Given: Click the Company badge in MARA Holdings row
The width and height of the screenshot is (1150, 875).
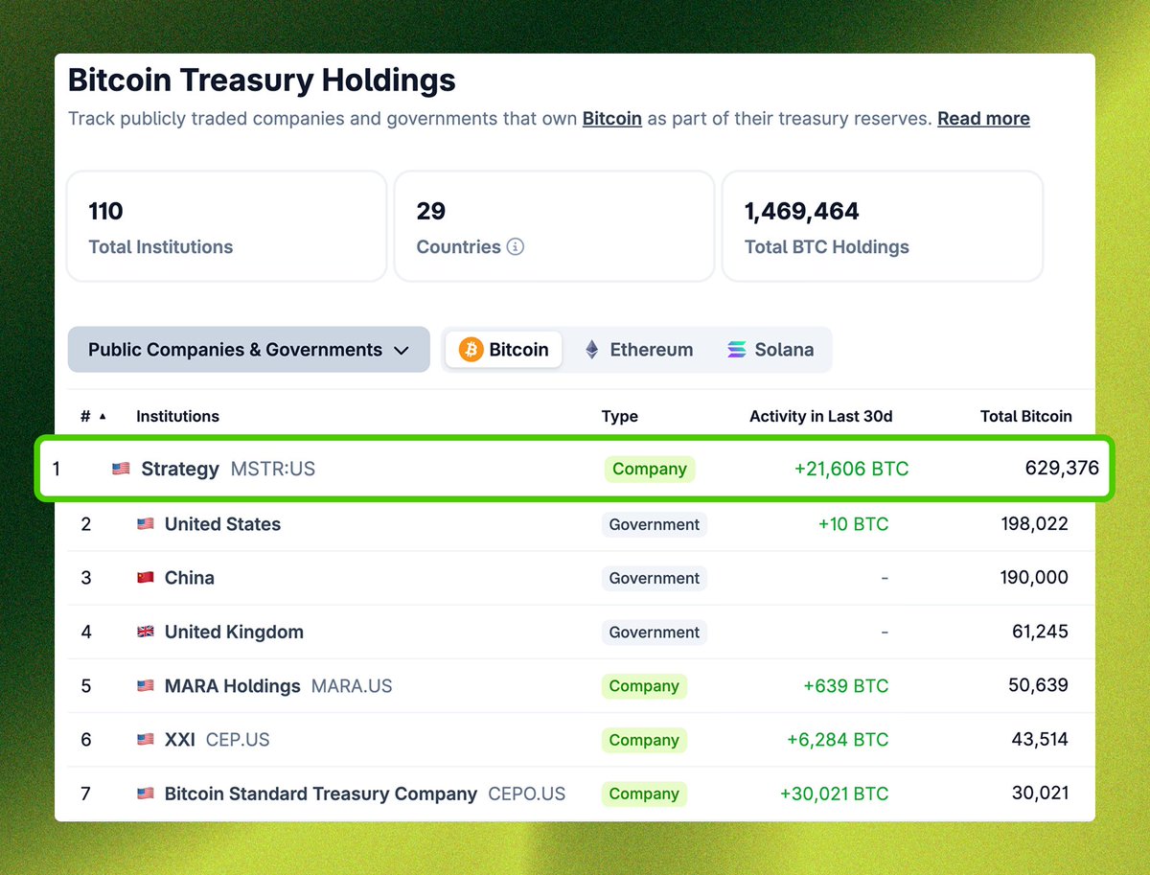Looking at the screenshot, I should pos(644,686).
